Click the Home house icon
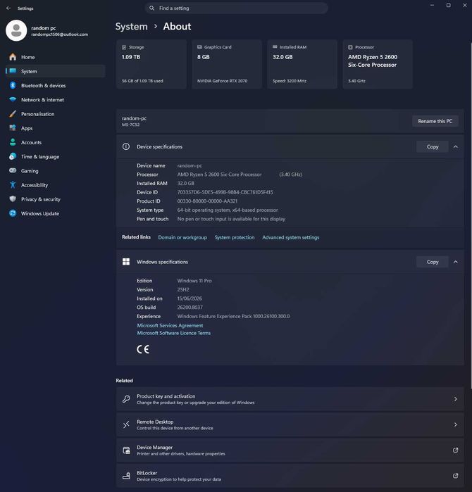472x492 pixels. point(13,57)
